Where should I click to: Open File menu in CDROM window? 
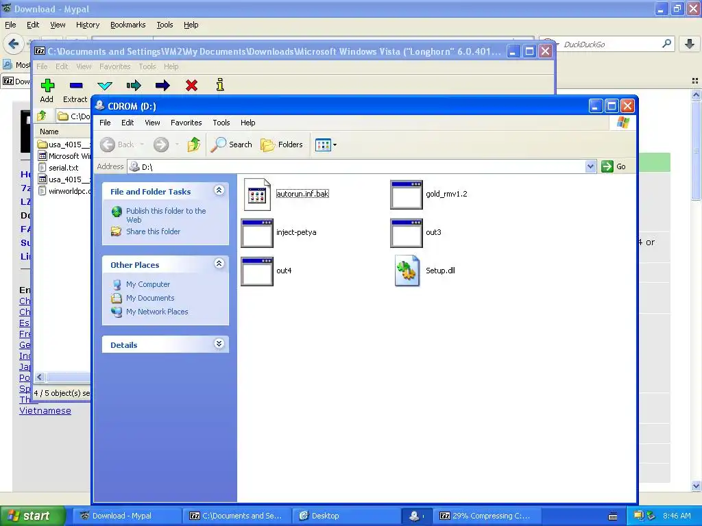point(105,123)
